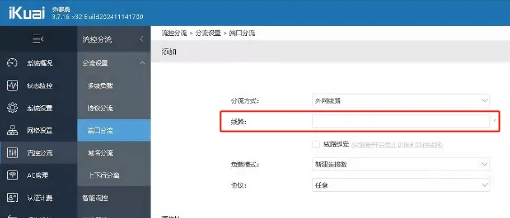510x218 pixels.
Task: Open 协议分流 submenu item
Action: [114, 108]
